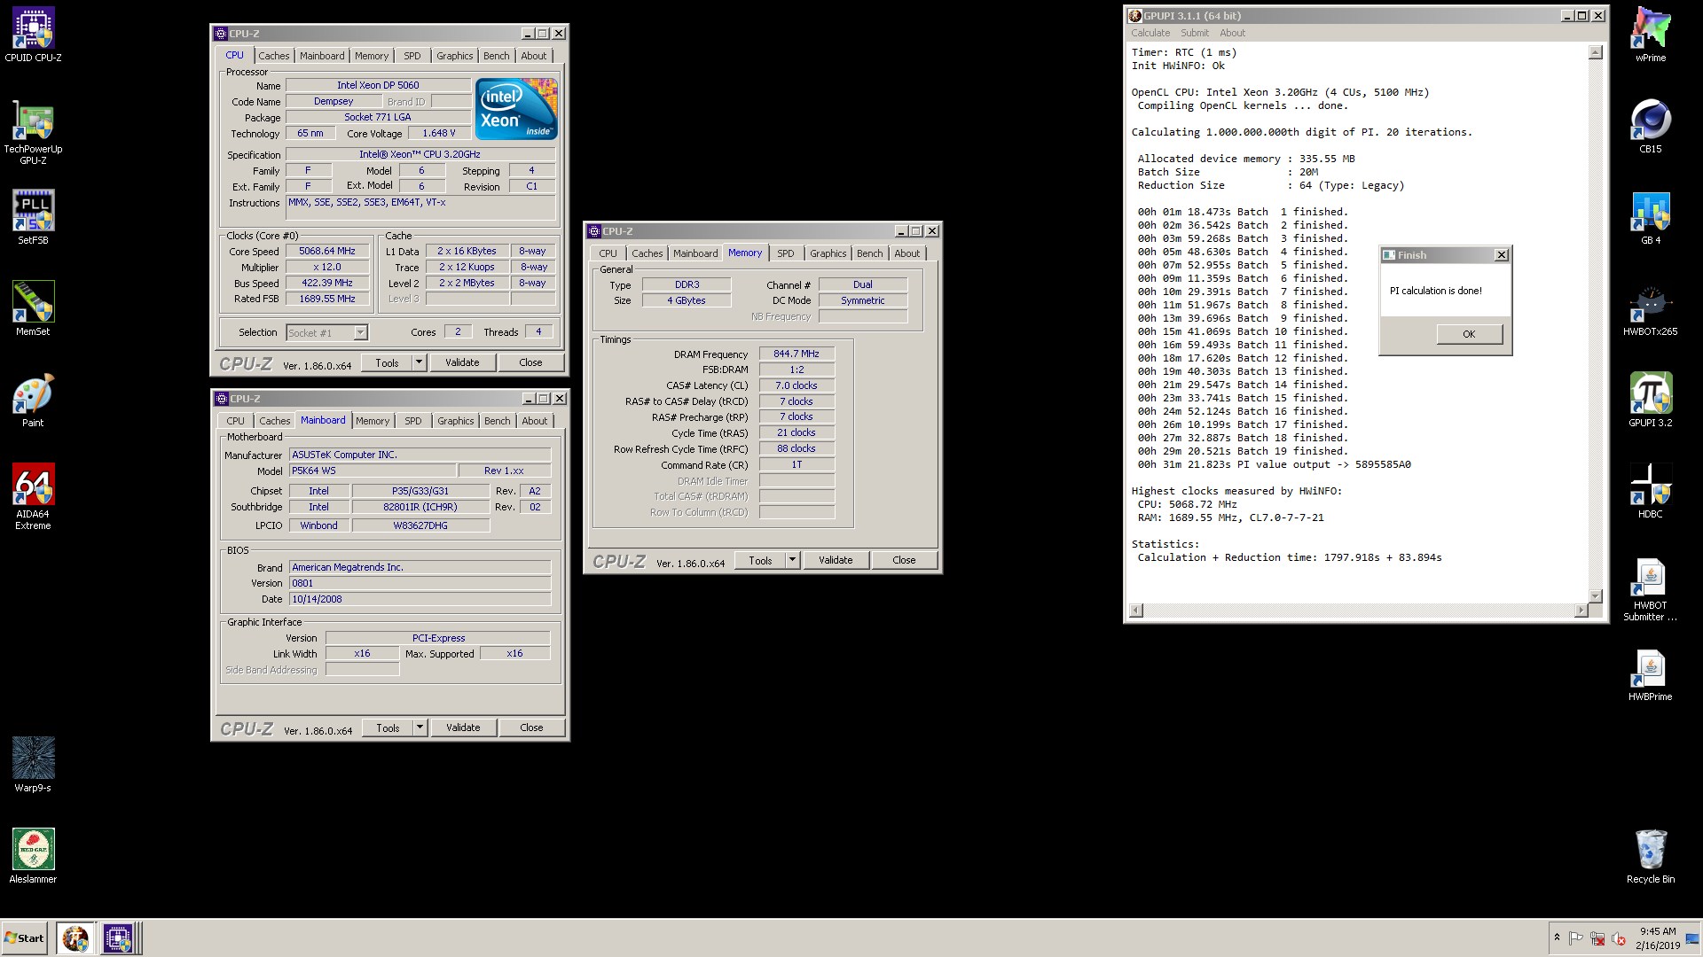The height and width of the screenshot is (957, 1703).
Task: Launch the HWBPrime desktop icon
Action: point(1650,674)
